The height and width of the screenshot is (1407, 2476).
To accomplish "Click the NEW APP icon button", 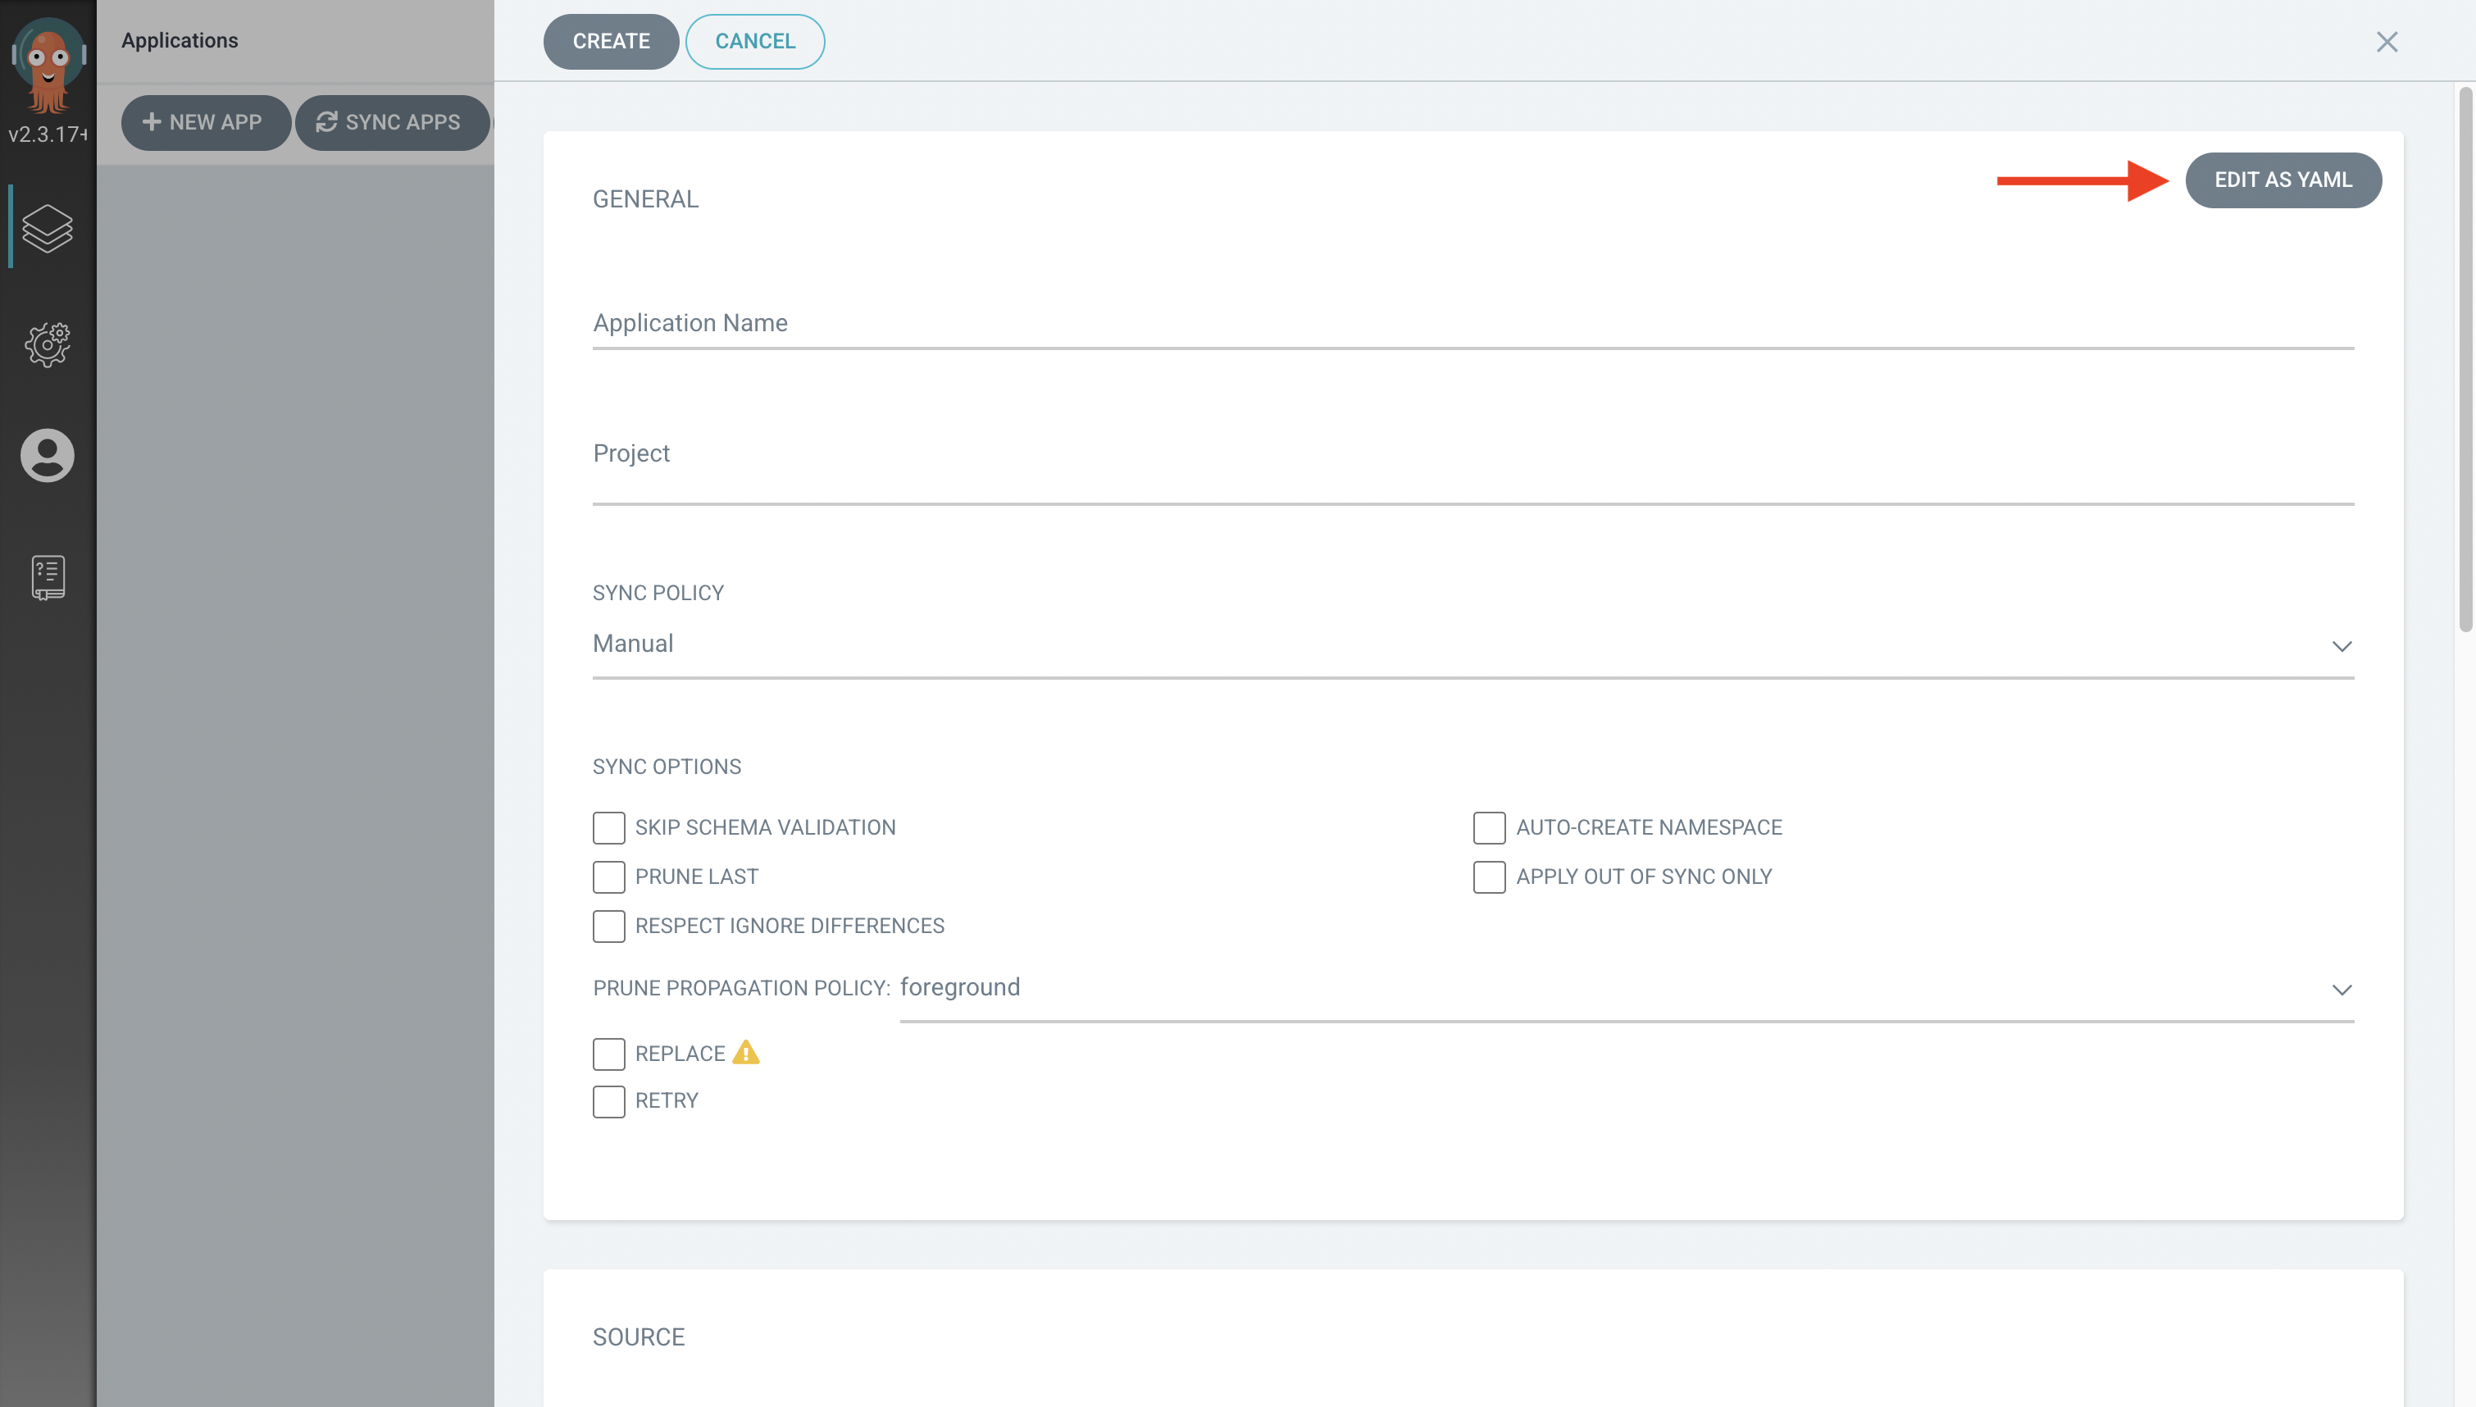I will [206, 121].
